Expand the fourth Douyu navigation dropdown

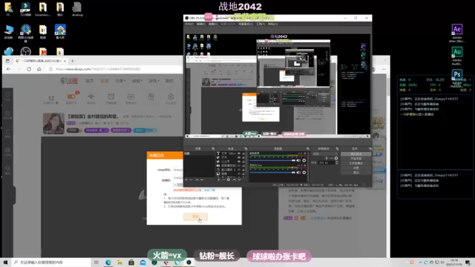137,81
